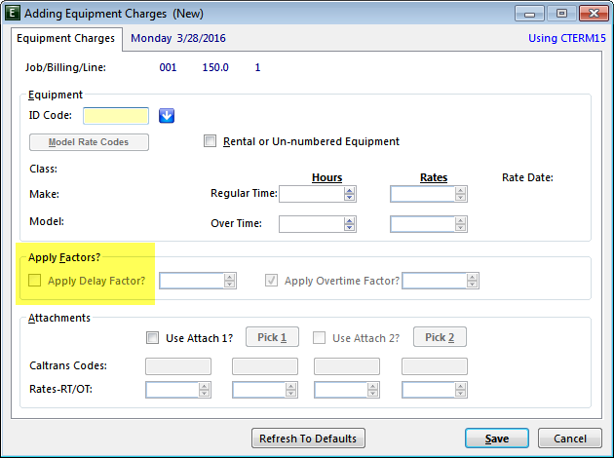The width and height of the screenshot is (614, 458).
Task: Increase Regular Time hours with up arrow
Action: pyautogui.click(x=349, y=190)
